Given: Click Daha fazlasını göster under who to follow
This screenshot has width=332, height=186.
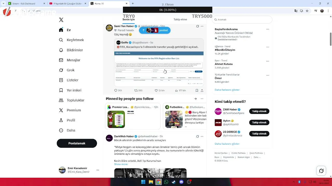Looking at the screenshot, I should pyautogui.click(x=227, y=144).
